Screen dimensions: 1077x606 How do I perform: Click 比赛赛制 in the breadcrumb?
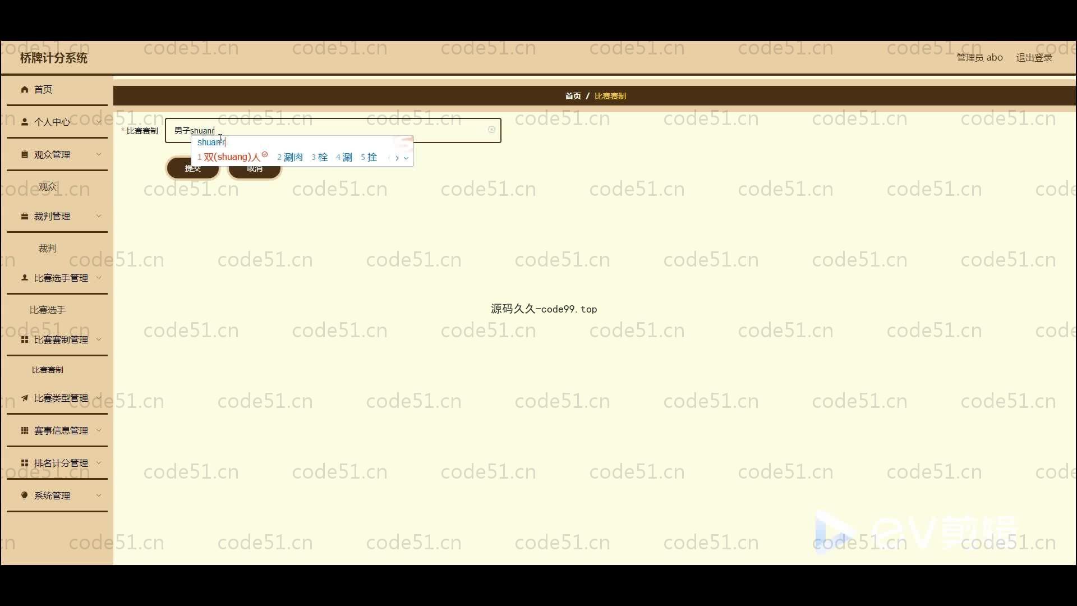coord(610,96)
